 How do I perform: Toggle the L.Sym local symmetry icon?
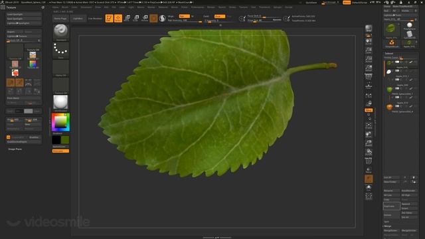369,96
